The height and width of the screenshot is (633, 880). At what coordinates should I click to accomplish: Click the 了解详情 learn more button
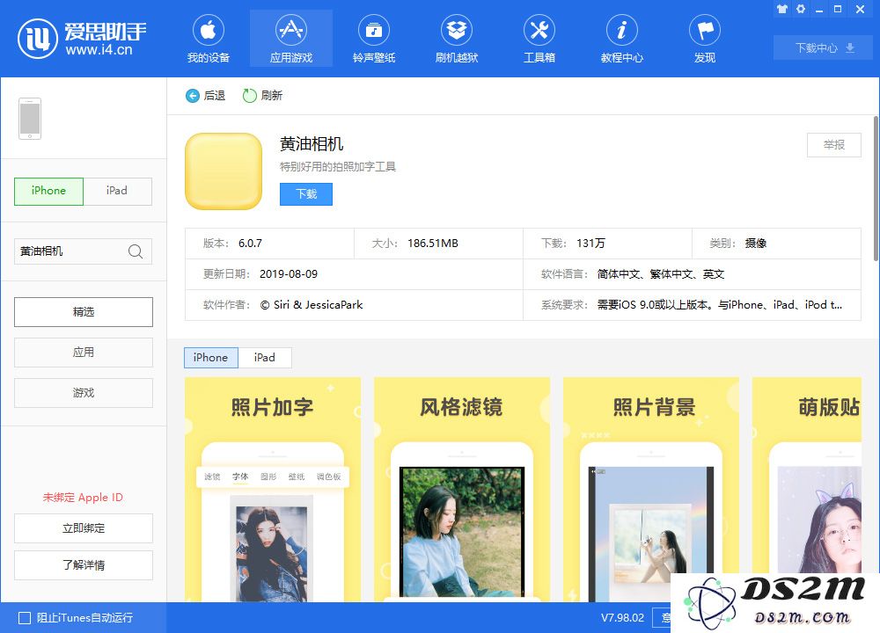(x=83, y=564)
